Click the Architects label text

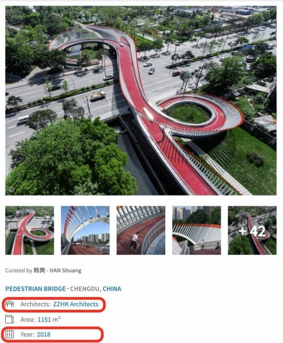[35, 304]
